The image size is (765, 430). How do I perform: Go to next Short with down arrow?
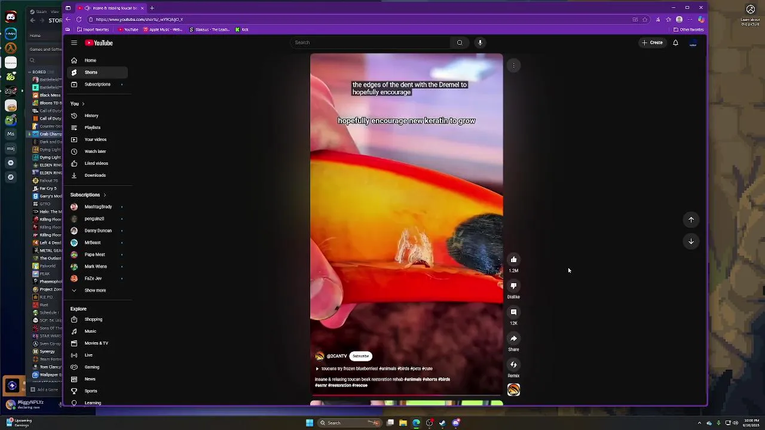point(691,241)
